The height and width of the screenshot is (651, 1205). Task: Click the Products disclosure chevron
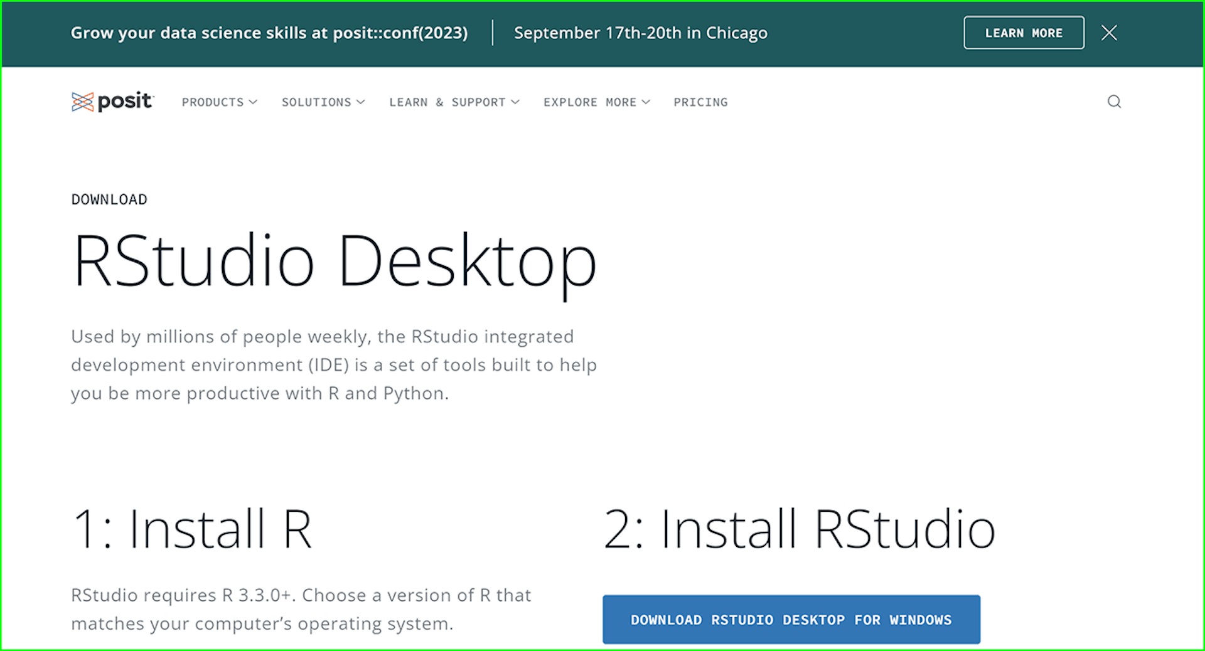253,102
